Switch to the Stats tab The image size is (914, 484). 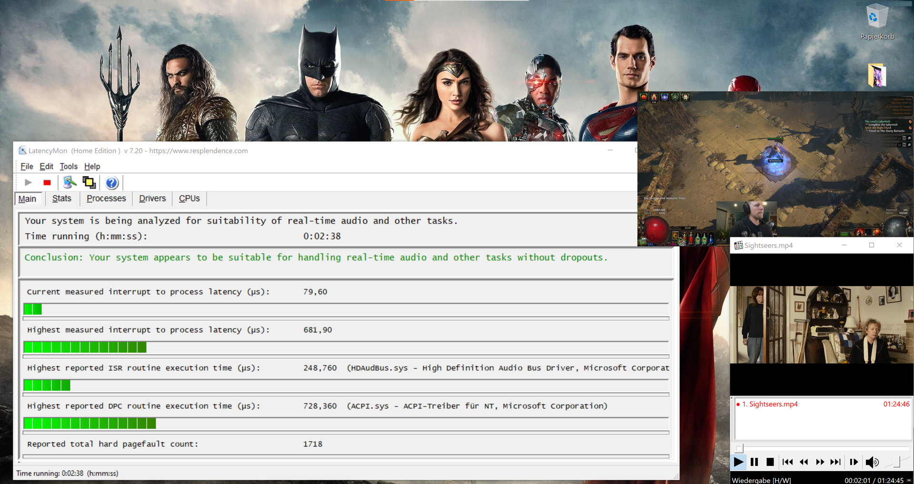point(62,199)
